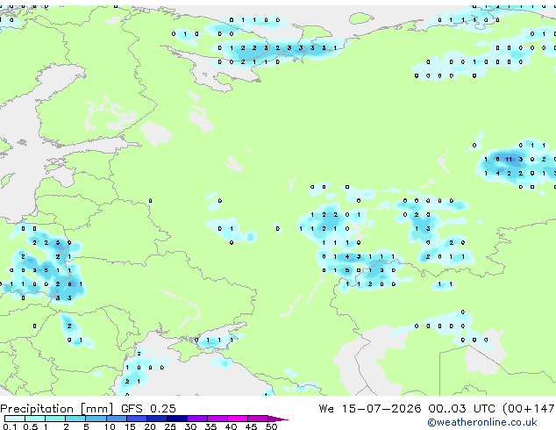The width and height of the screenshot is (556, 430).
Task: Click the '11' precipitation value on map
Action: [509, 160]
